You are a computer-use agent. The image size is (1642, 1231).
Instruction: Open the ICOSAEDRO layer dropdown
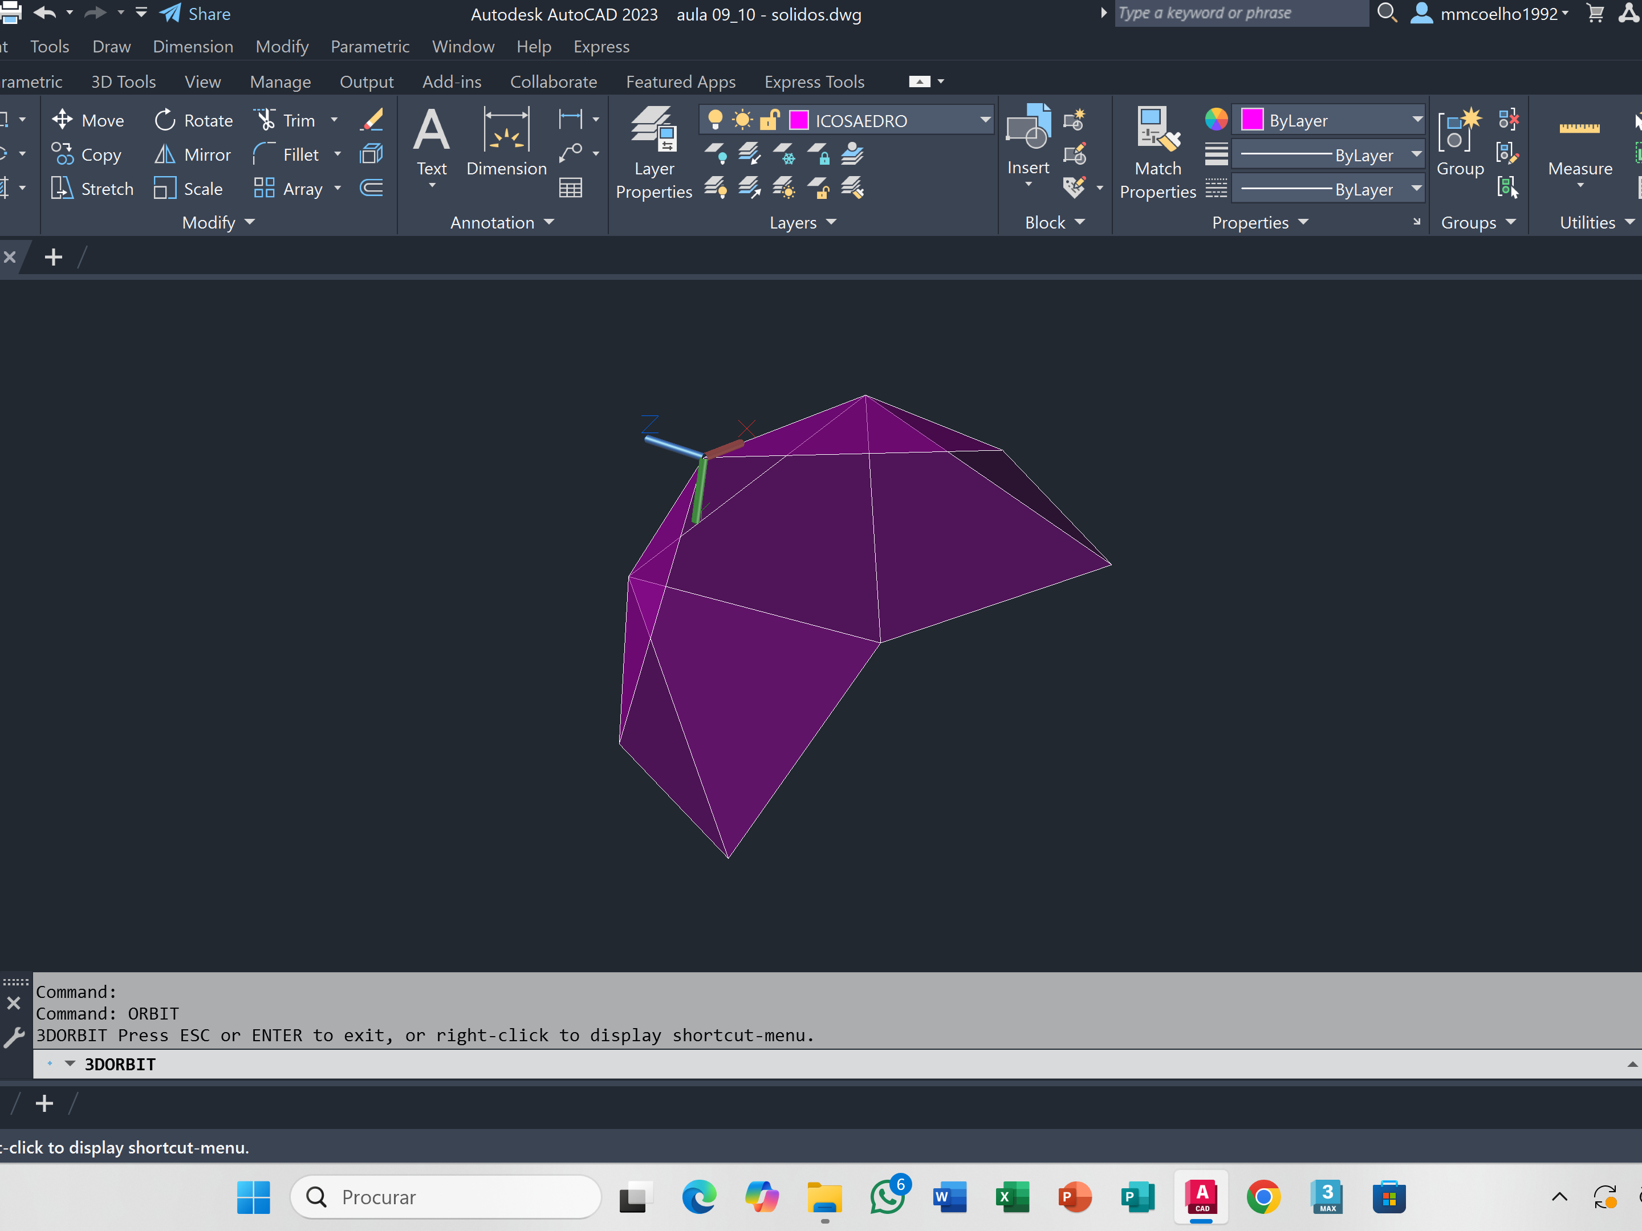click(984, 120)
